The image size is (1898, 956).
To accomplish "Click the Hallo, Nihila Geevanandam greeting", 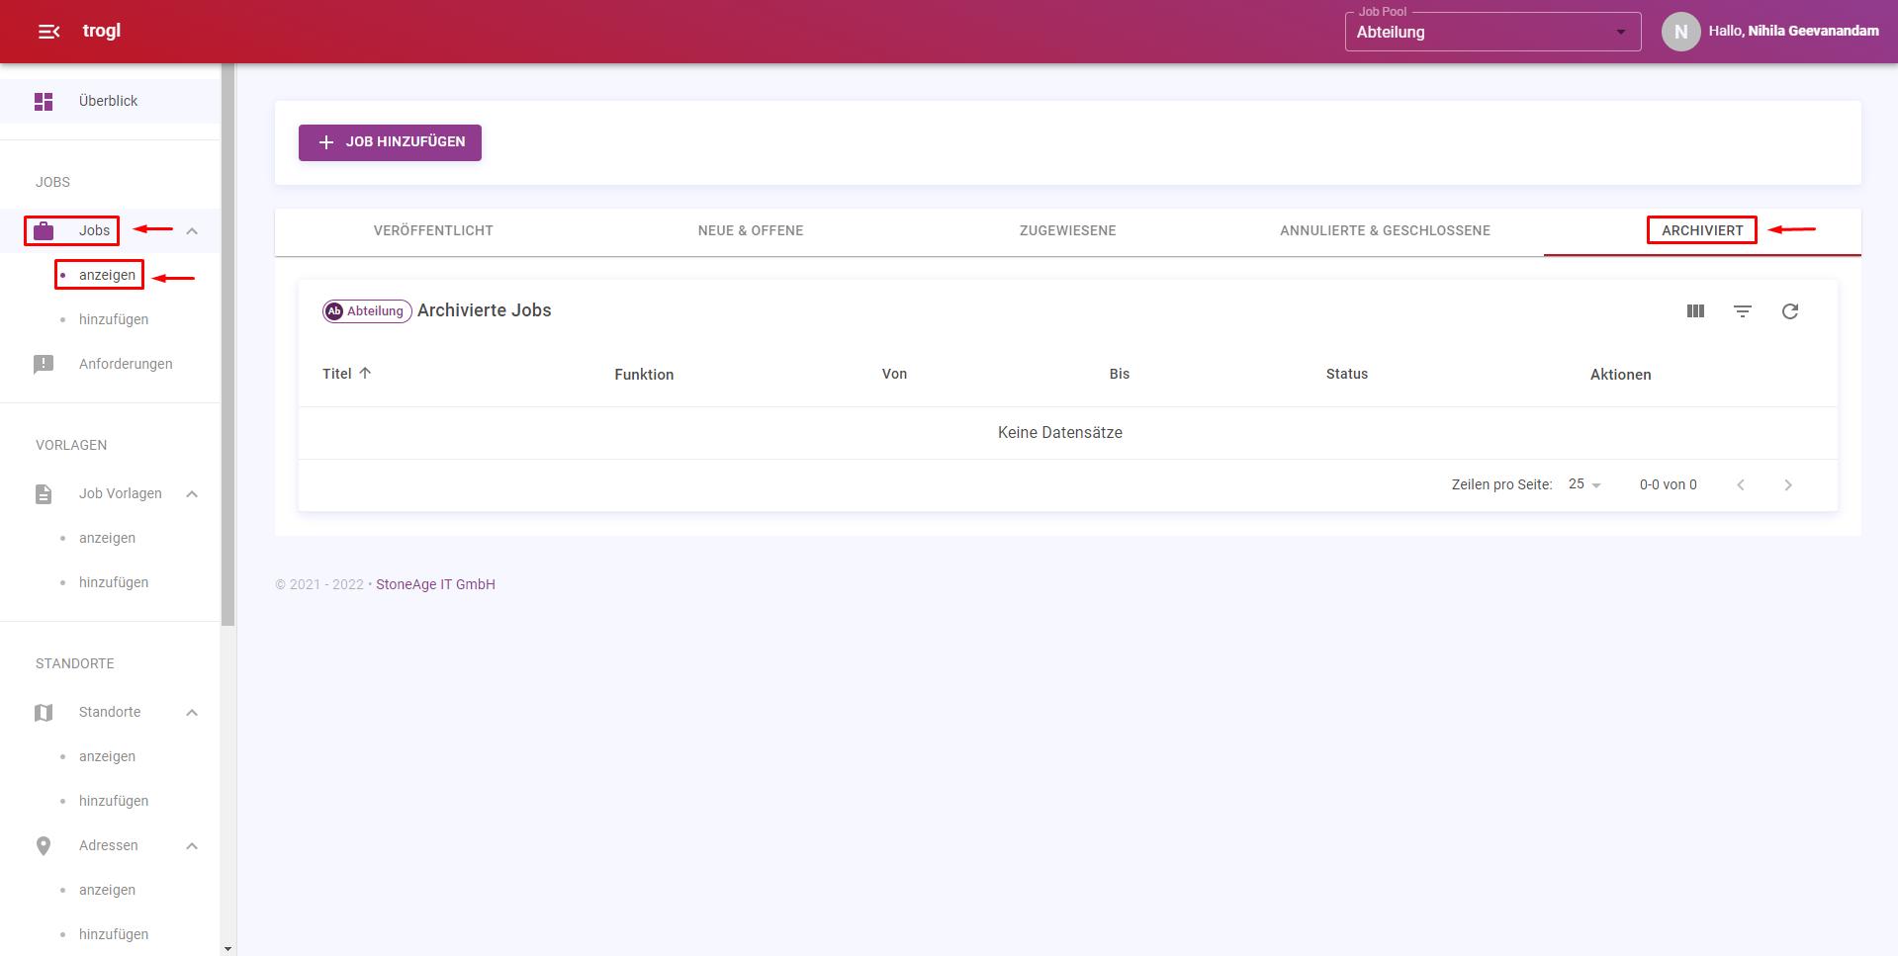I will 1793,31.
